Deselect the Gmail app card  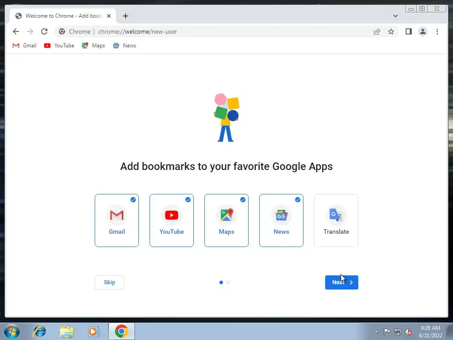[x=117, y=220]
